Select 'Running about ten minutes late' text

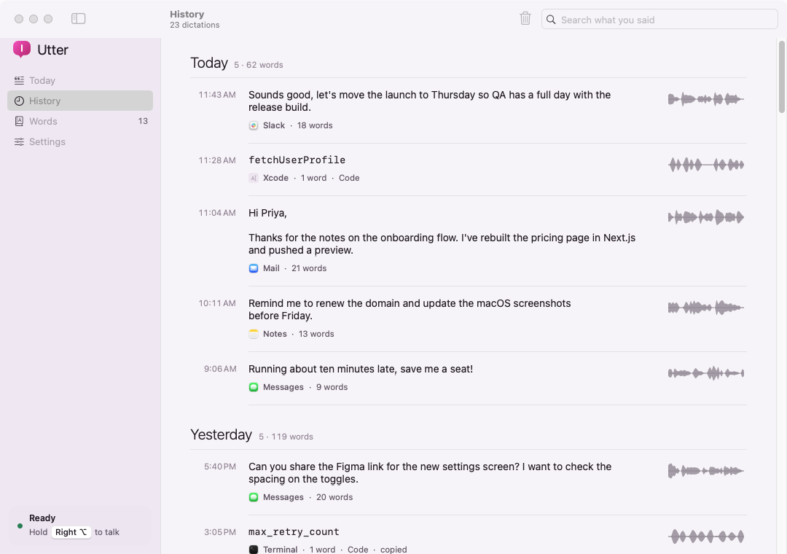pos(361,369)
